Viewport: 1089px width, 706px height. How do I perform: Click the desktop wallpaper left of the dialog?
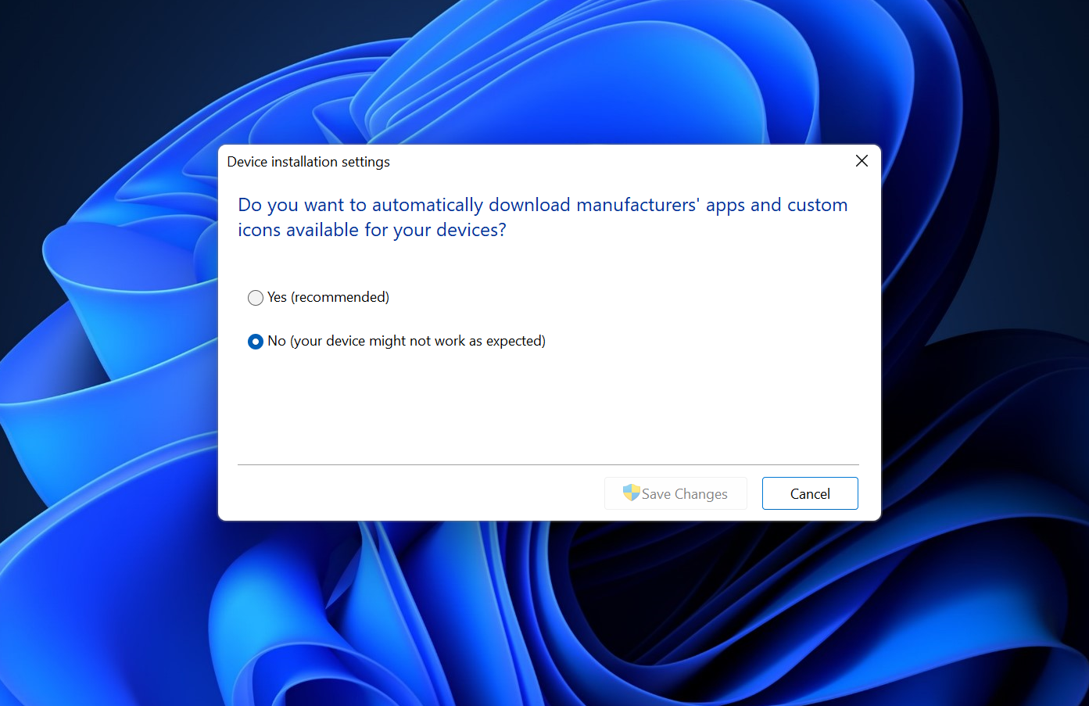pyautogui.click(x=109, y=352)
